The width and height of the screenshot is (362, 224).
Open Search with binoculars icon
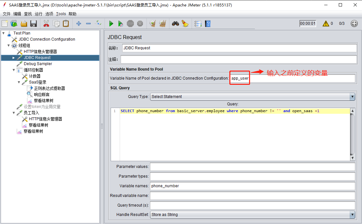click(176, 24)
